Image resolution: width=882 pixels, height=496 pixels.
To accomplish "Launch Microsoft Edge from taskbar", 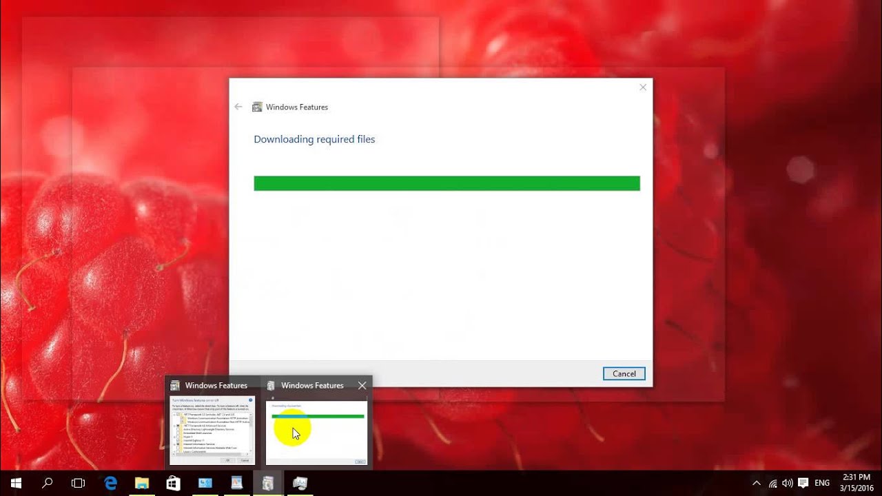I will pos(110,484).
